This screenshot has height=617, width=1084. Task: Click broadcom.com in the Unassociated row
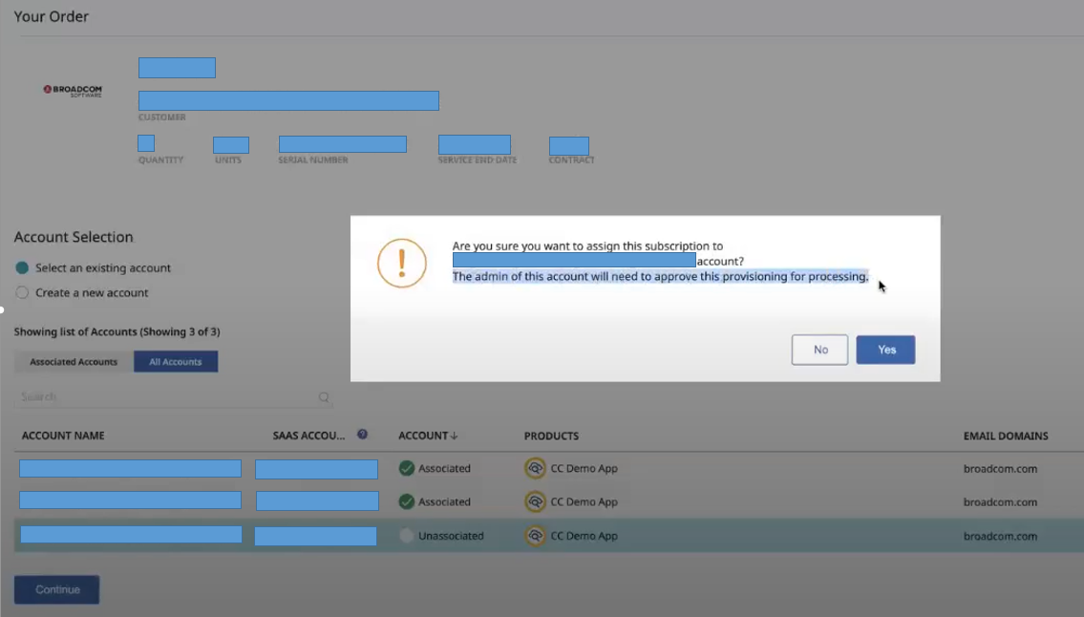[1000, 536]
